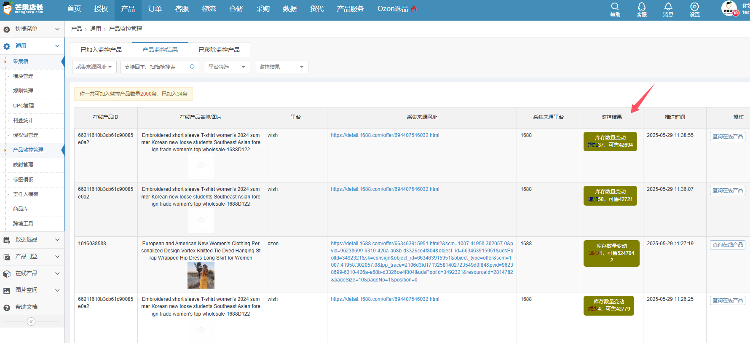Click the mangoerp logo

coord(23,8)
